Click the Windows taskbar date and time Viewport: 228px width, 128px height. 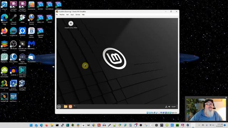pyautogui.click(x=219, y=125)
